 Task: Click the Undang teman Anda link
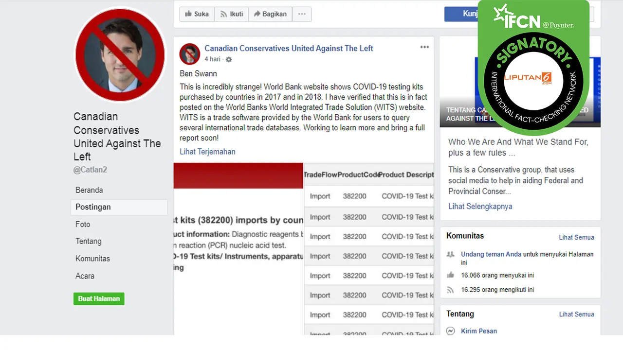tap(491, 254)
